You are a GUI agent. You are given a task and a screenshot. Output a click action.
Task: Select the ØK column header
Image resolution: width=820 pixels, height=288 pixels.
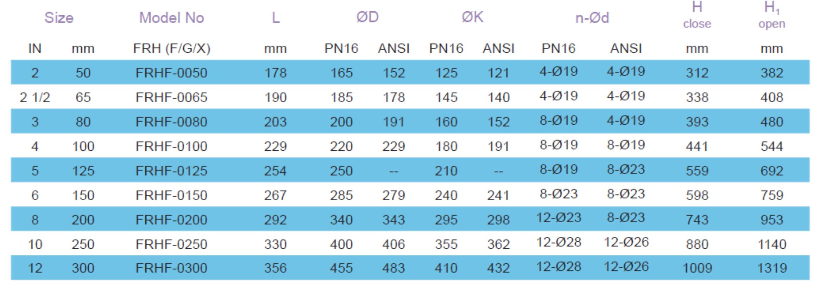pos(472,17)
